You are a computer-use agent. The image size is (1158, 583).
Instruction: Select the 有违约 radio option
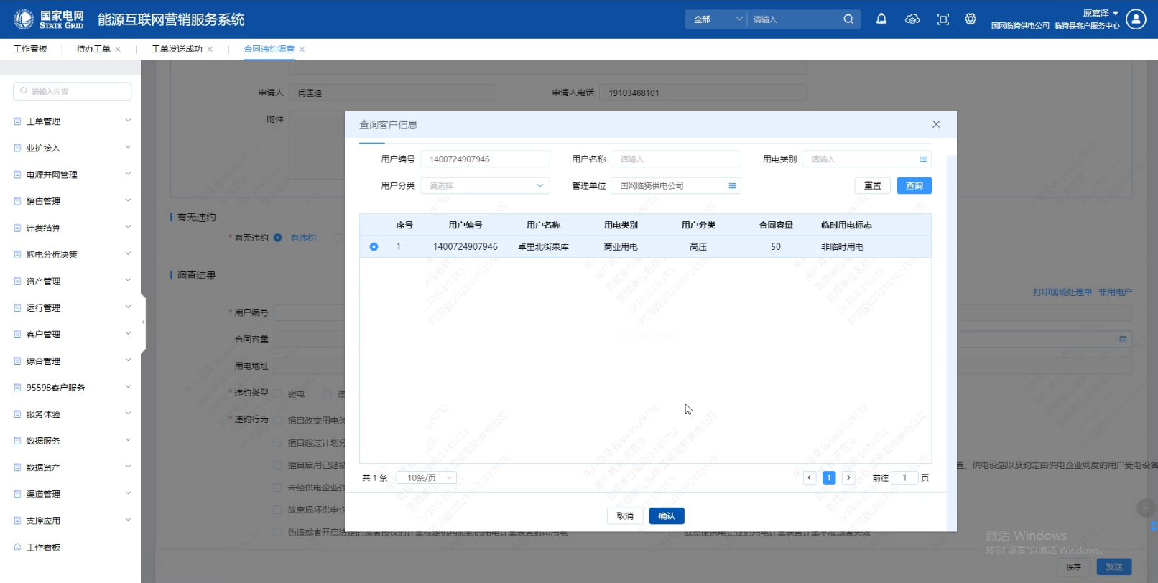click(x=278, y=238)
